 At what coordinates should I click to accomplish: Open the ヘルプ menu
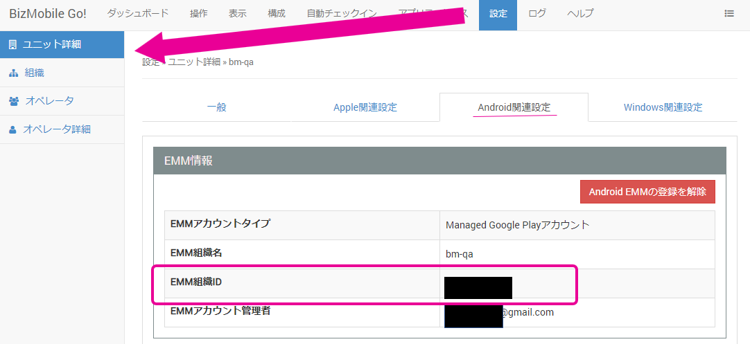(x=580, y=13)
